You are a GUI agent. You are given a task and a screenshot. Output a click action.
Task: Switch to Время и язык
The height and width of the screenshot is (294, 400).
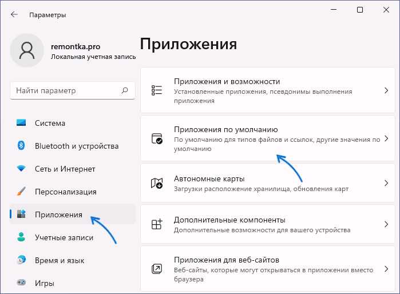pyautogui.click(x=73, y=260)
